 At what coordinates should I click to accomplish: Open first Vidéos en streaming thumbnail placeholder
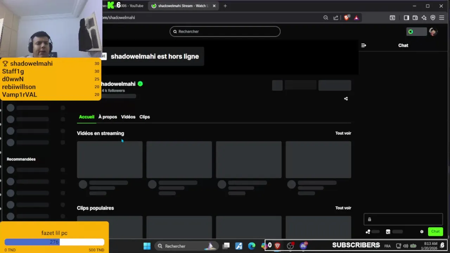tap(110, 160)
